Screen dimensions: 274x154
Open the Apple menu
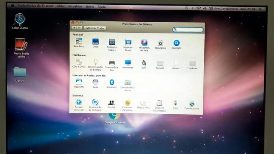(x=12, y=6)
